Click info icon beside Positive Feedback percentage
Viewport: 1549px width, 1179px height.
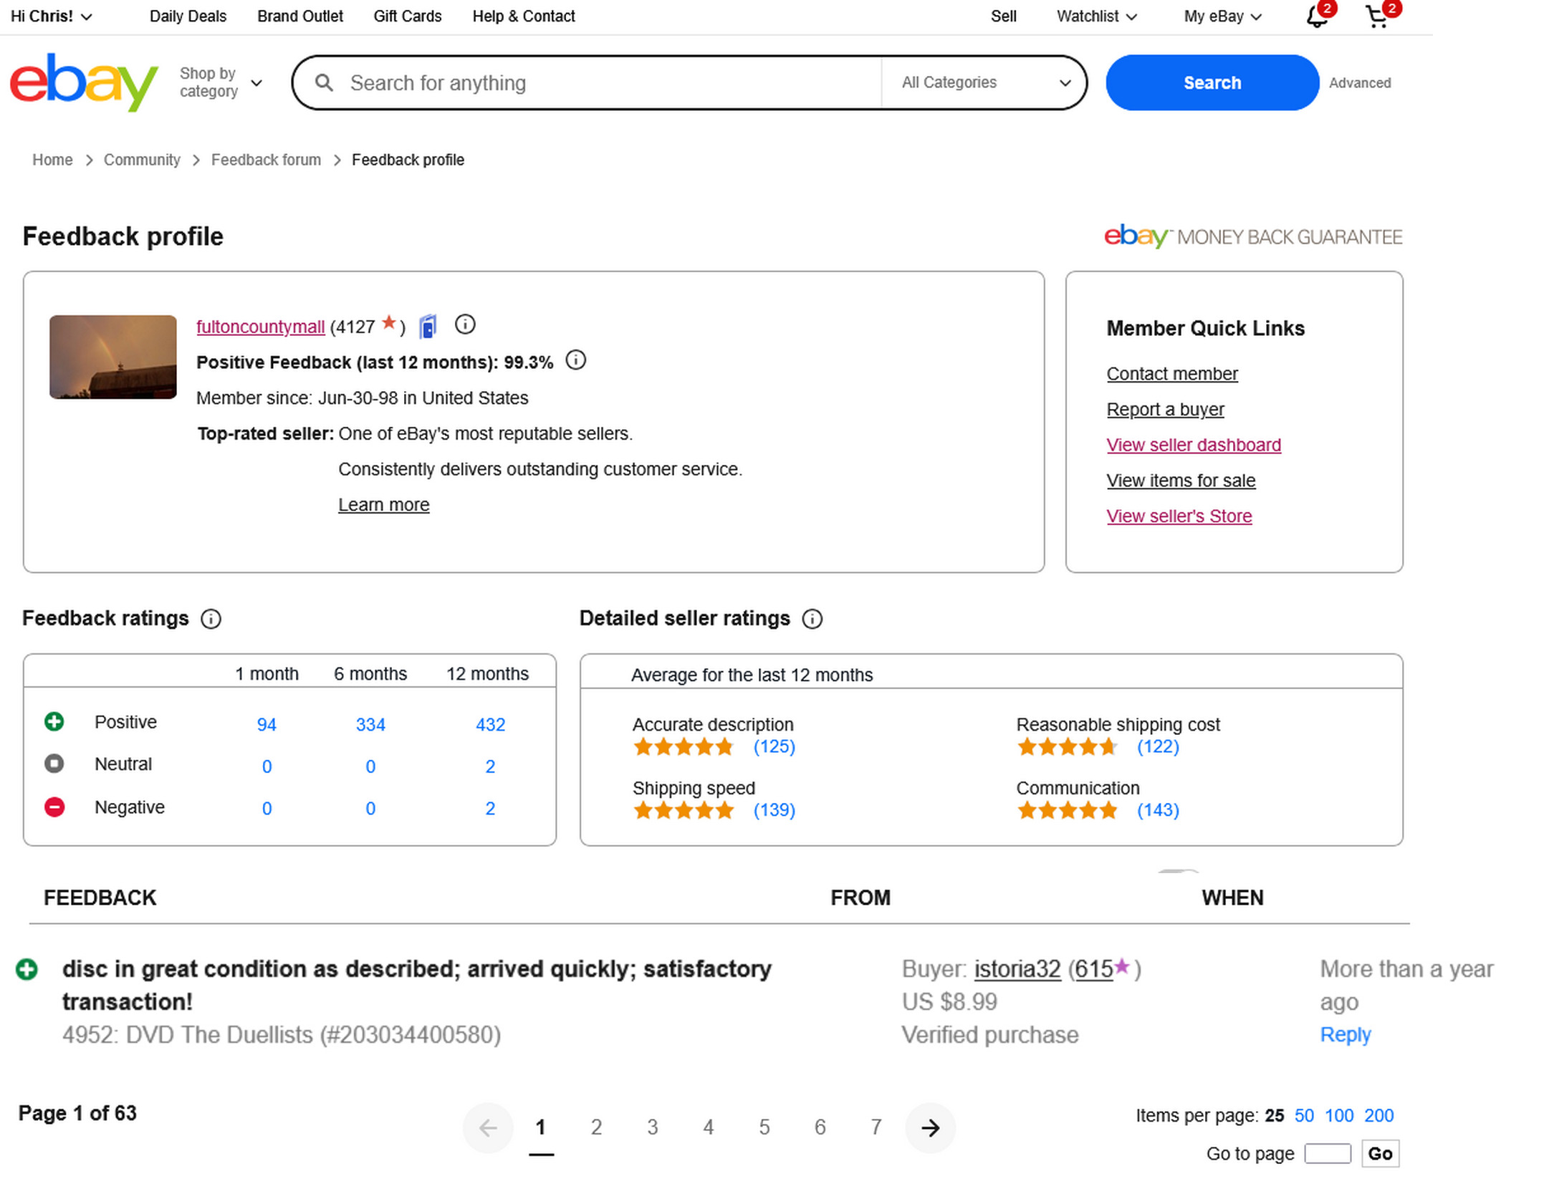click(575, 360)
